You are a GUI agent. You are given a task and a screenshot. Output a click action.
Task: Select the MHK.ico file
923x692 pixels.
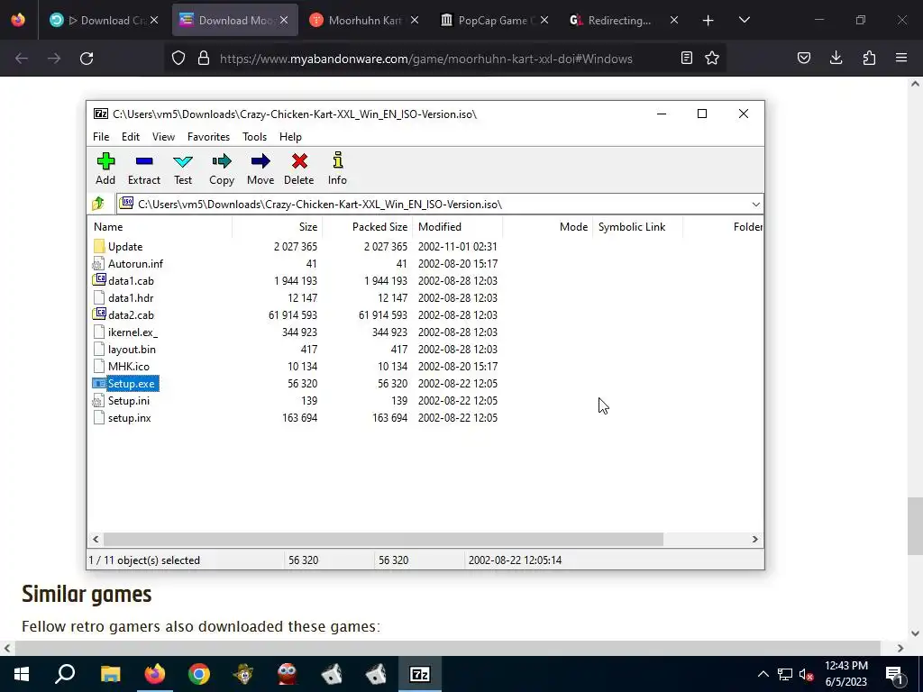tap(128, 367)
